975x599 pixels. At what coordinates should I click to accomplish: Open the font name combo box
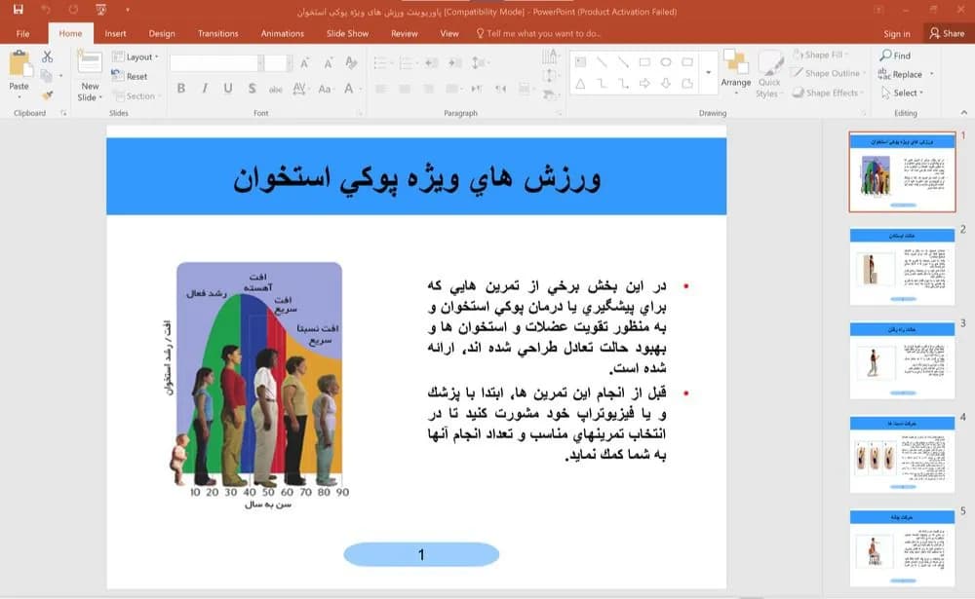pos(216,62)
